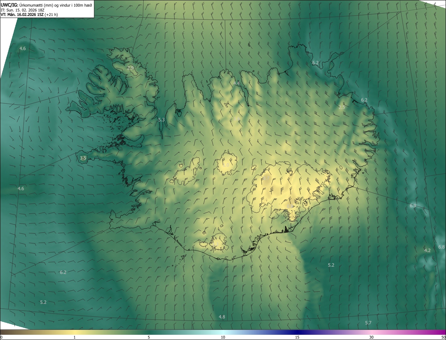Click the color scale tick labeled 5
The image size is (446, 340).
(x=149, y=337)
